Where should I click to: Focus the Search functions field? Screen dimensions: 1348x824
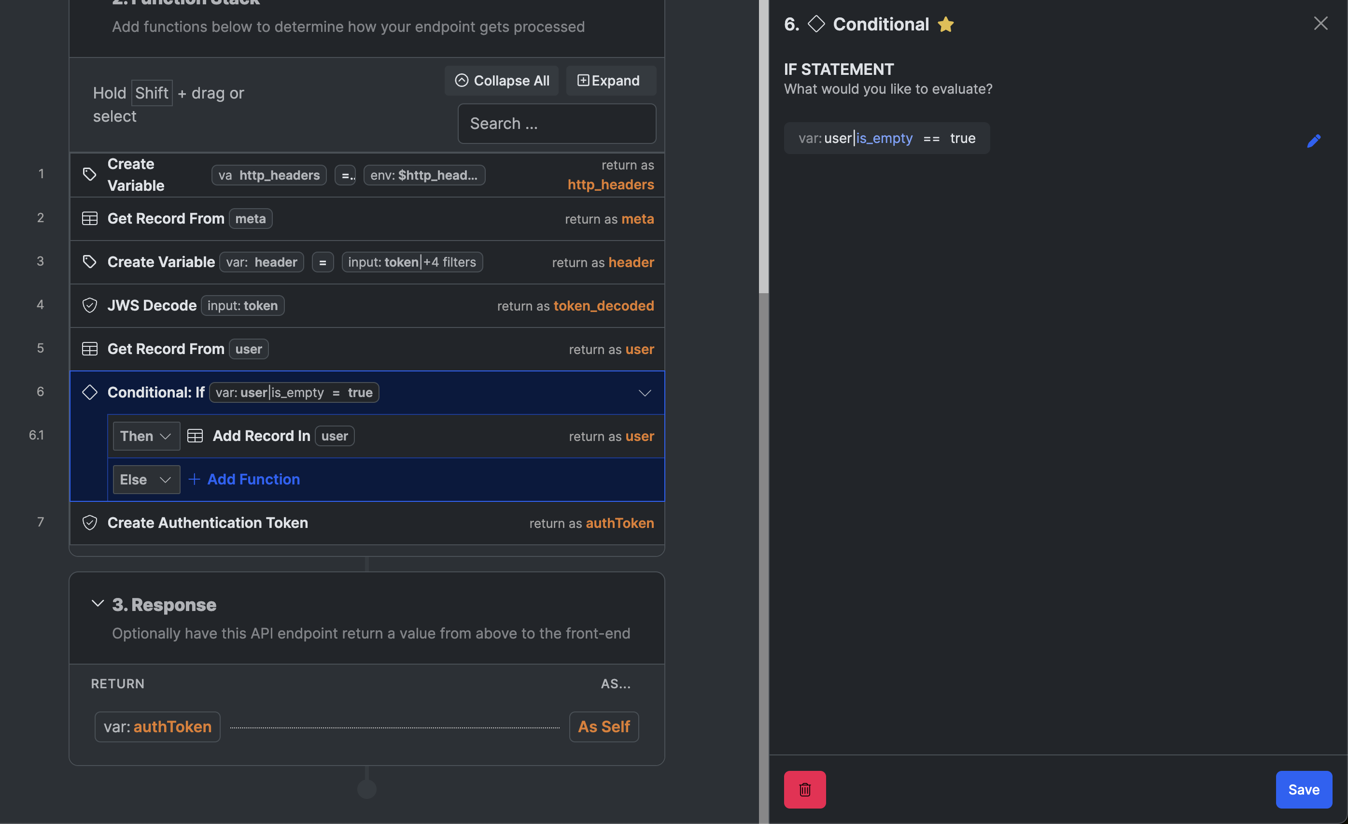pos(556,124)
